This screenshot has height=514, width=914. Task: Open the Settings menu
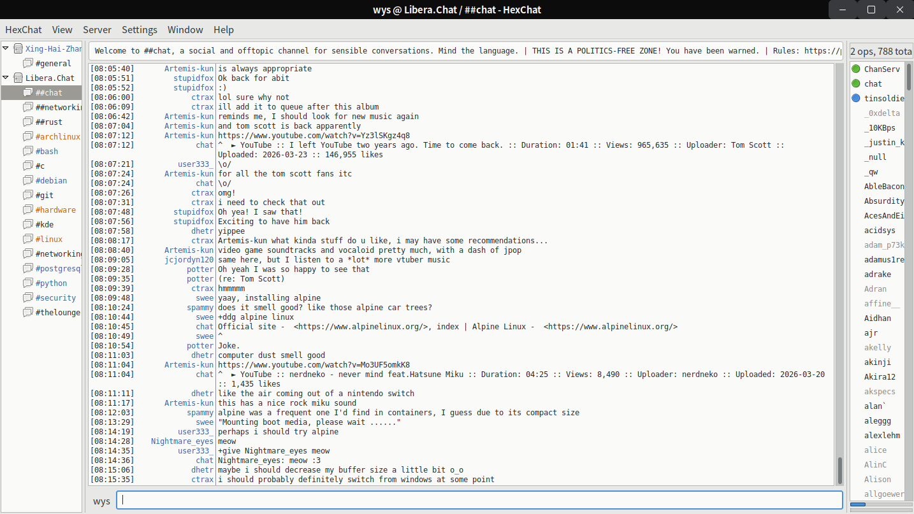[140, 29]
